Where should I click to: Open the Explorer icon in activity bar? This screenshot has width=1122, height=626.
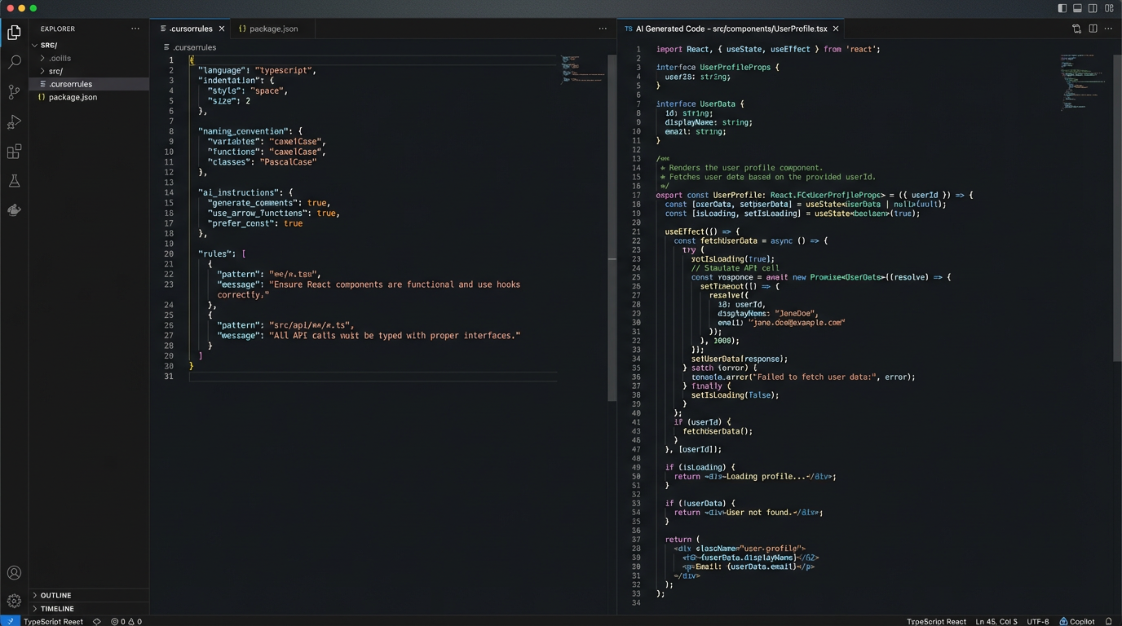point(14,33)
